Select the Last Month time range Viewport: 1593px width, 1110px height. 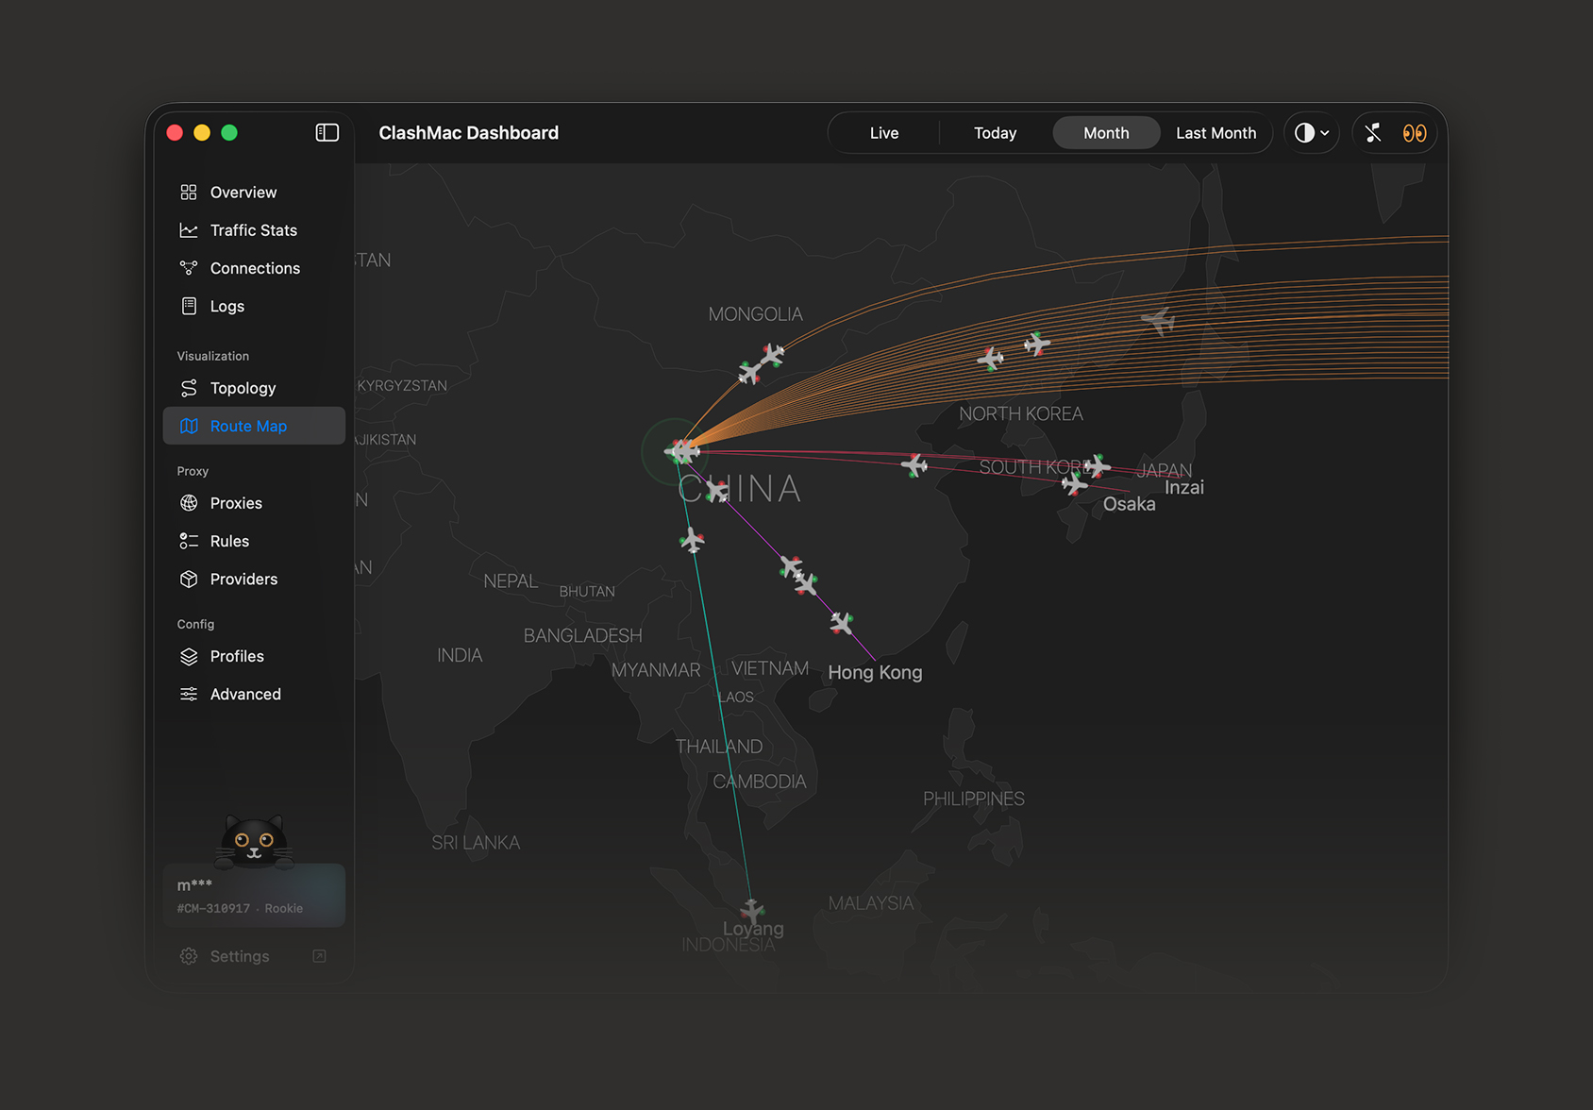pos(1216,133)
